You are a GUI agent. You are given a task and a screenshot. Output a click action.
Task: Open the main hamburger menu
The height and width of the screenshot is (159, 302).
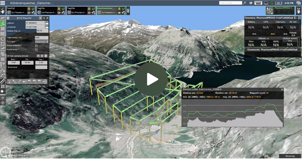(3, 3)
